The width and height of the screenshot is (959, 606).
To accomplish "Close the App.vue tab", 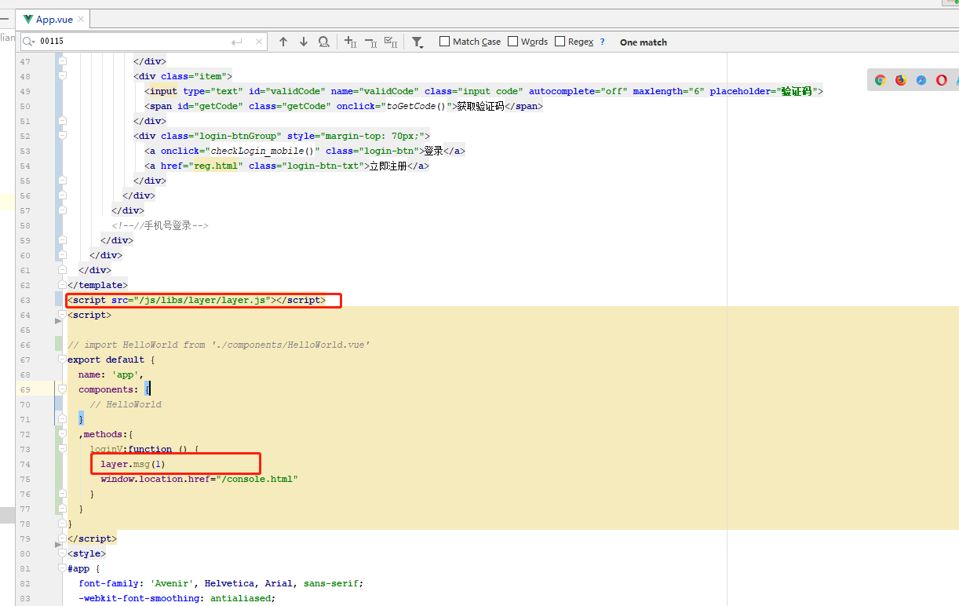I will (x=81, y=19).
